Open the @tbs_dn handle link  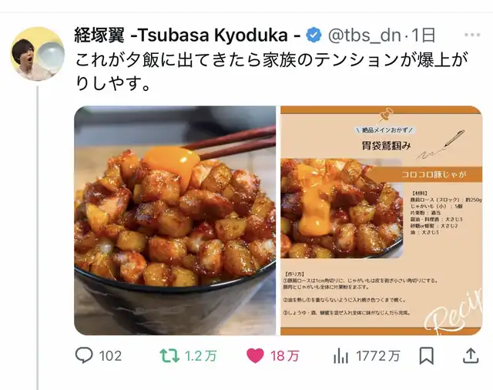pyautogui.click(x=364, y=35)
